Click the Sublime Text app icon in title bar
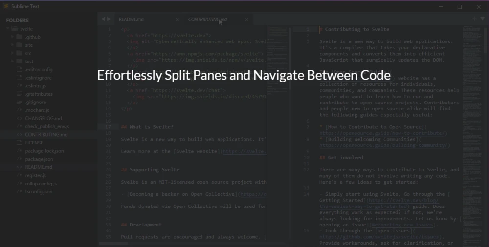The width and height of the screenshot is (489, 247). [x=6, y=6]
